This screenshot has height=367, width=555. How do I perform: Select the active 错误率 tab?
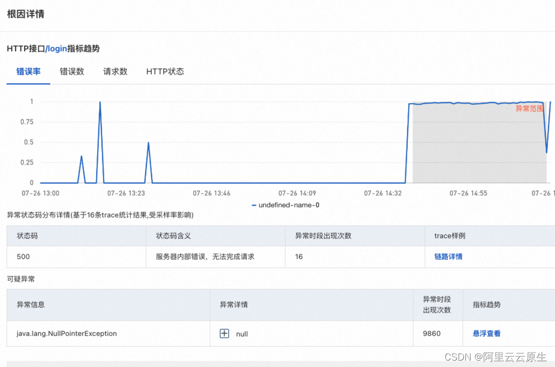click(28, 72)
